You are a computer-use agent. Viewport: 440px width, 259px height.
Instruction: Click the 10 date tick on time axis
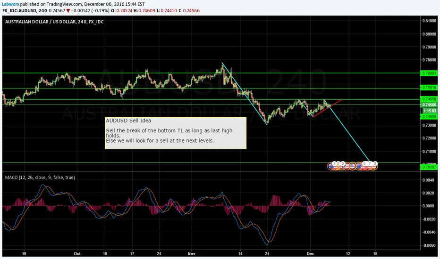pos(105,254)
